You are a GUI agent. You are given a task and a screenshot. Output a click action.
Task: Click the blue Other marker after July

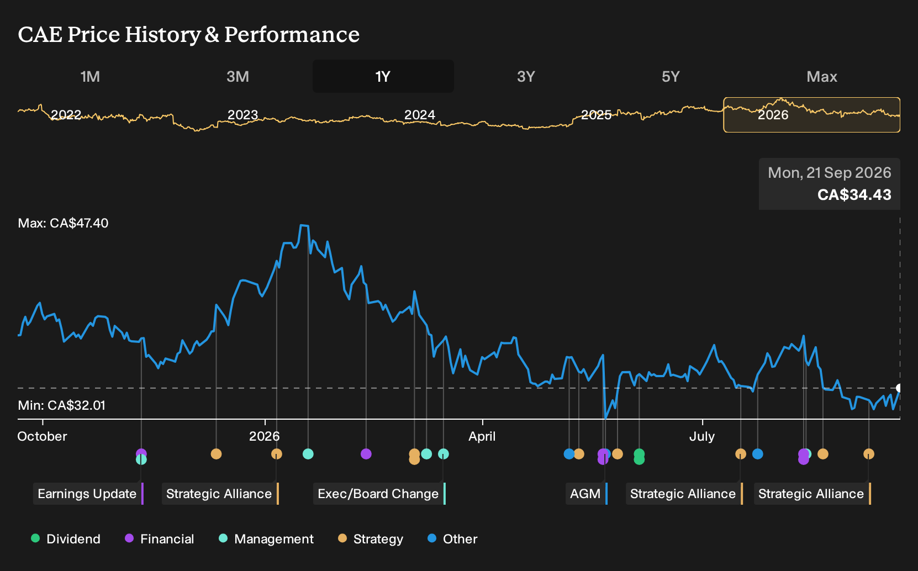click(x=758, y=454)
